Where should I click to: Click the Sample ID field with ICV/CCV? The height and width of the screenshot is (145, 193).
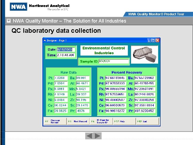pyautogui.click(x=114, y=61)
